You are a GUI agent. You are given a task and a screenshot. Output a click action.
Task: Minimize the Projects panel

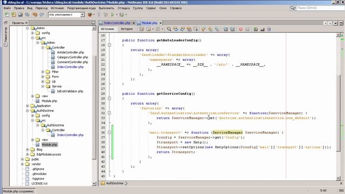pyautogui.click(x=93, y=23)
